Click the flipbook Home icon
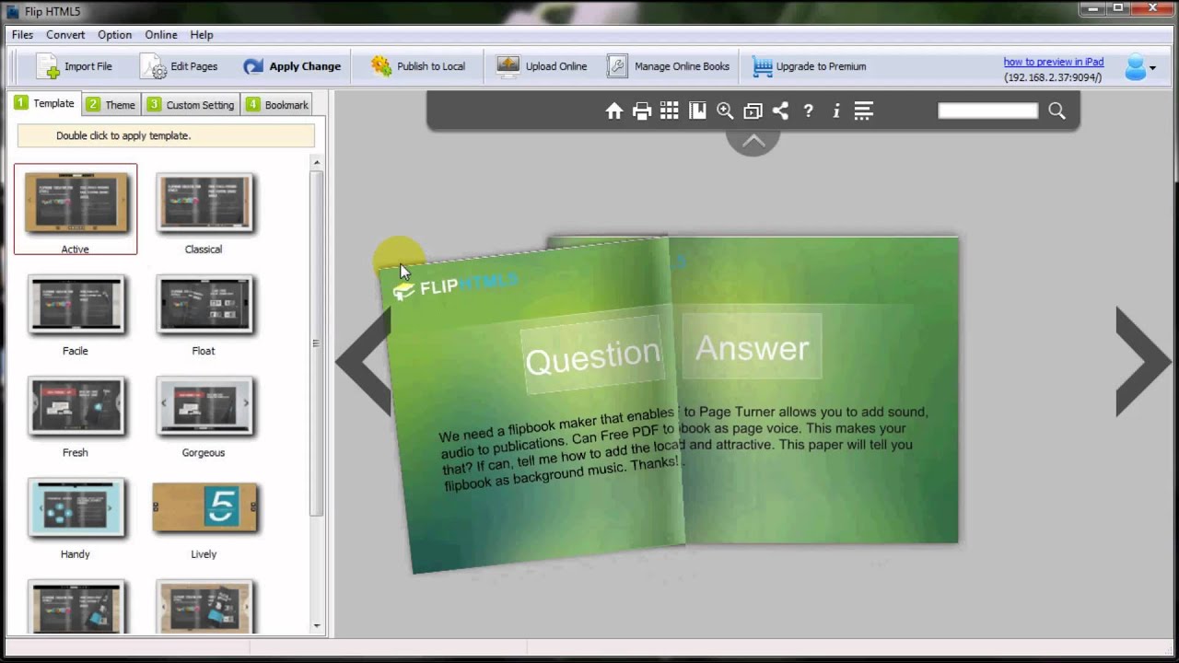 coord(614,111)
